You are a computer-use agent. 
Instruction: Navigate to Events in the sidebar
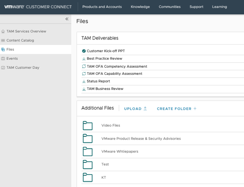(x=12, y=59)
